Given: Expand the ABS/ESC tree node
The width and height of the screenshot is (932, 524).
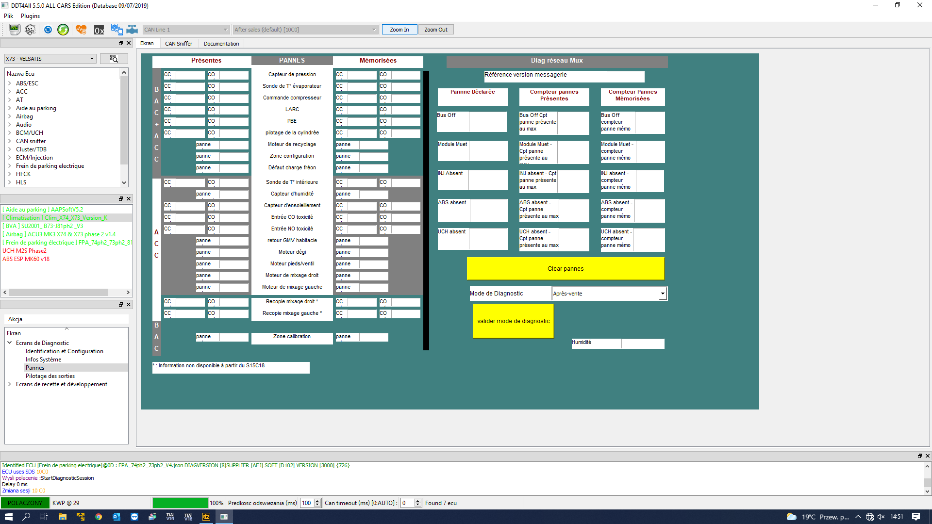Looking at the screenshot, I should click(10, 83).
